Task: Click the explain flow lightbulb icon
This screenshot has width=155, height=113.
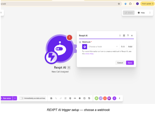Action: (70, 98)
